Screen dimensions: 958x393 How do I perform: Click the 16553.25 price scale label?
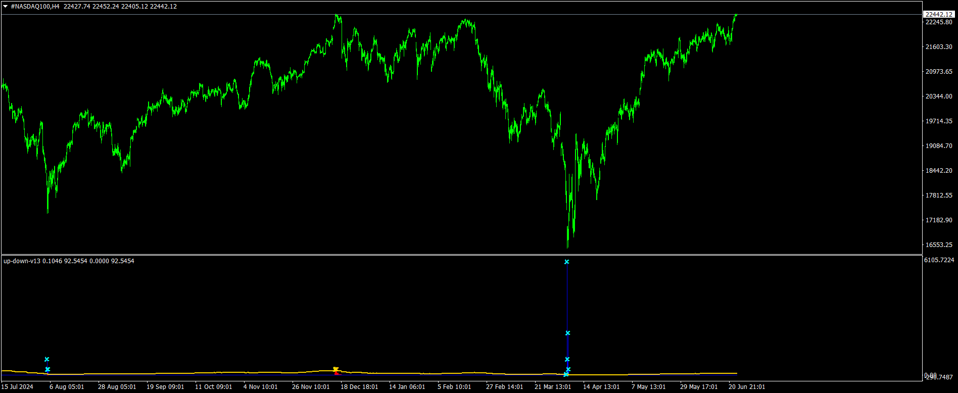pyautogui.click(x=938, y=245)
